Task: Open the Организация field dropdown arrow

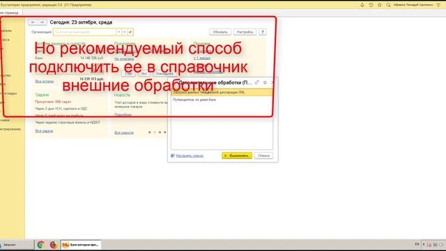Action: click(119, 32)
